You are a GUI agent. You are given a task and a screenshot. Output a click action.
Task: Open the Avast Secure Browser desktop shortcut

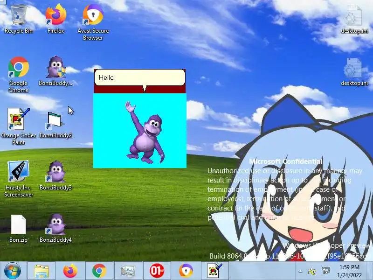point(93,22)
